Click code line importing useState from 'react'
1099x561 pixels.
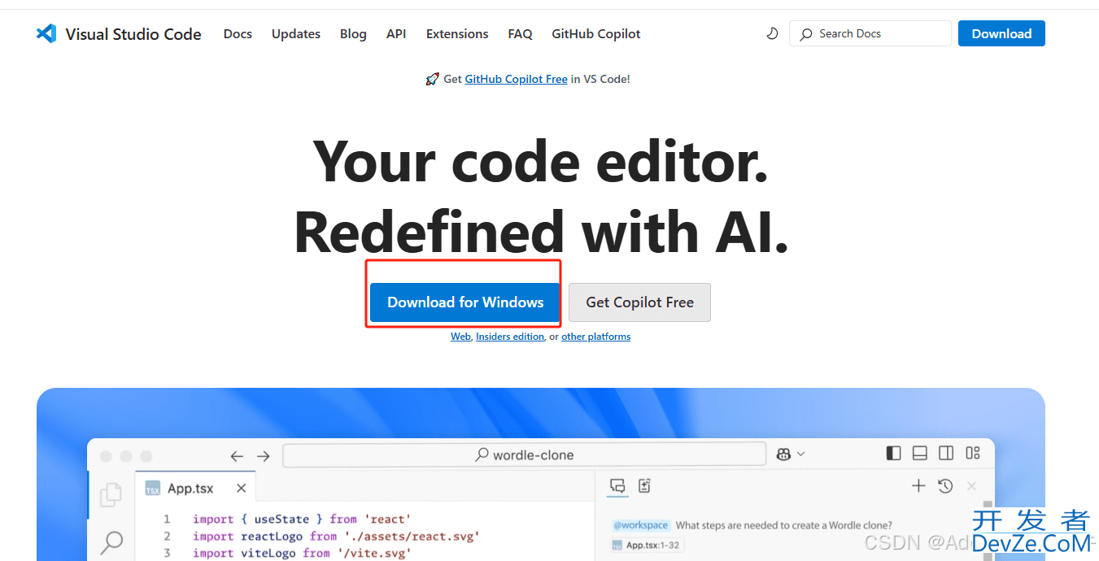click(x=302, y=519)
